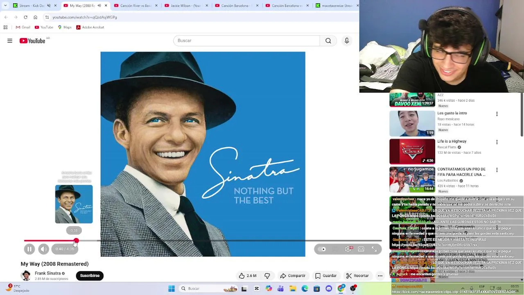Switch to the Canción River vs Boca tab

click(135, 6)
